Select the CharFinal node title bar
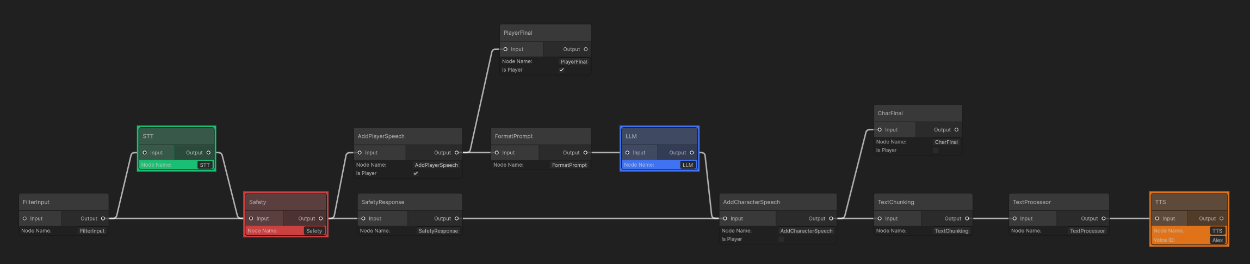This screenshot has width=1250, height=264. coord(918,114)
